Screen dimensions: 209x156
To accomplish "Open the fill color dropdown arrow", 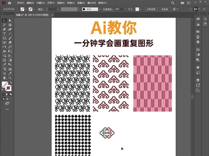I will click(x=26, y=9).
